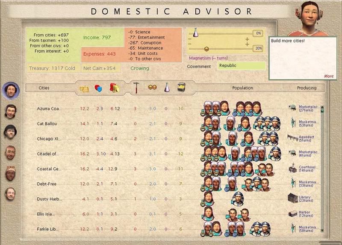Click the Marketplac... (27turns) production label
342x245 pixels.
[309, 108]
